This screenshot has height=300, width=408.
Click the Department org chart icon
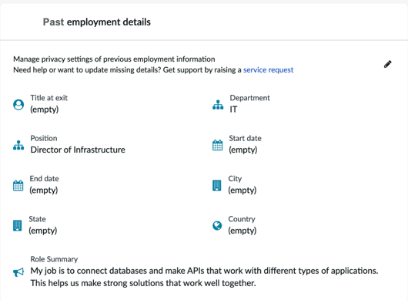coord(218,105)
